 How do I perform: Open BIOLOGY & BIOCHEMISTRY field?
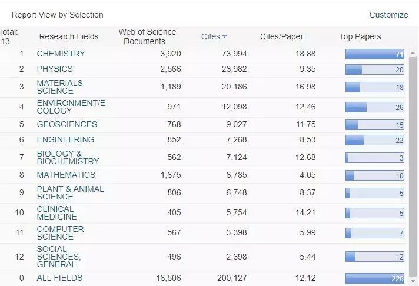[x=68, y=157]
